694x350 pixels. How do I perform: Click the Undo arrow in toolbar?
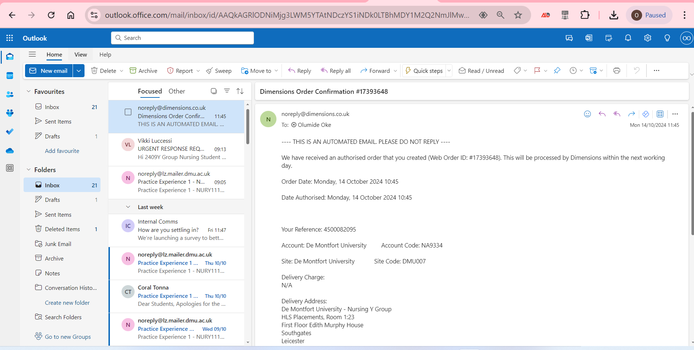coord(636,71)
